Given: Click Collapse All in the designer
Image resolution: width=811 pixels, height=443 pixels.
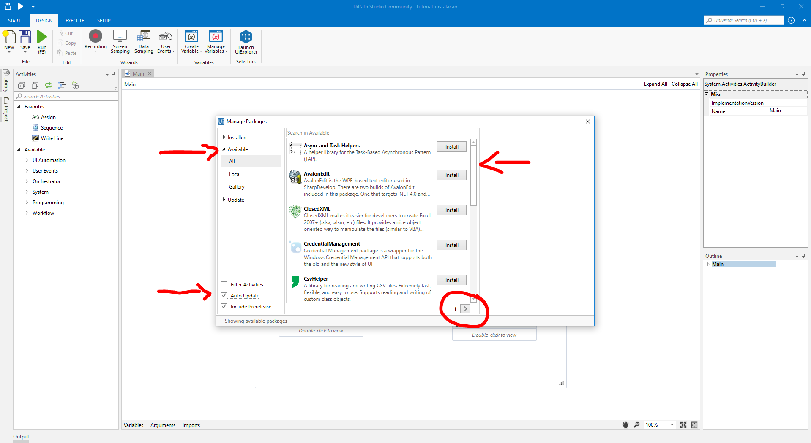Looking at the screenshot, I should coord(685,84).
